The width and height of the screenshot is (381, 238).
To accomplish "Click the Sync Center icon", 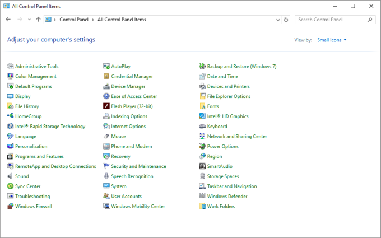I will 10,186.
